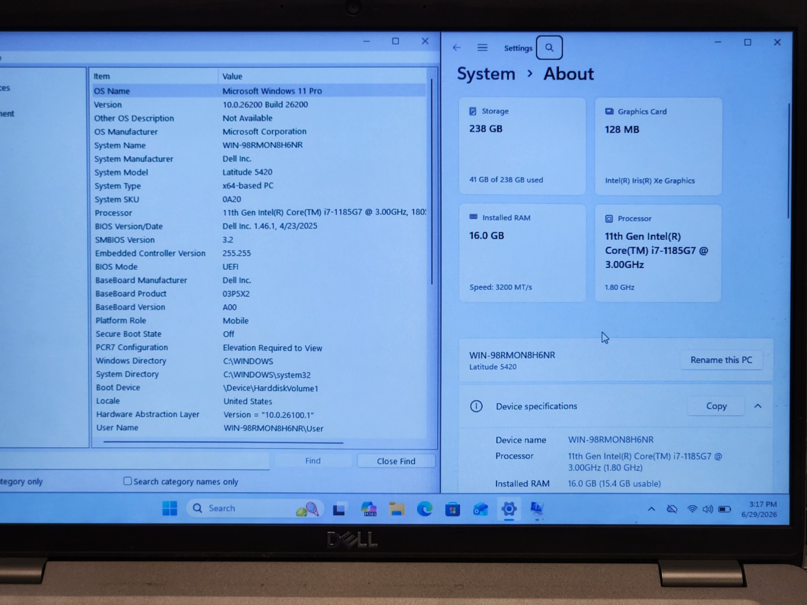Image resolution: width=807 pixels, height=605 pixels.
Task: Open the Graphics Card info card
Action: 658,146
